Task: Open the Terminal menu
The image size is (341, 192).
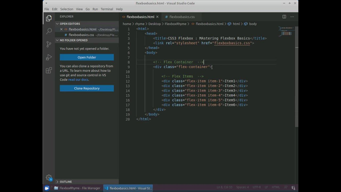Action: click(107, 9)
